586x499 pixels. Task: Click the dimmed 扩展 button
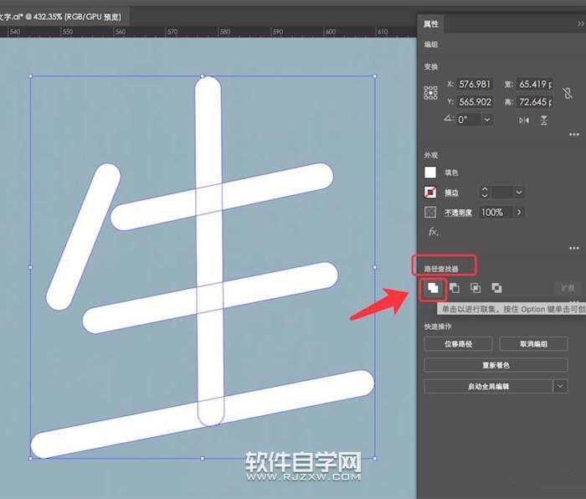pos(568,288)
